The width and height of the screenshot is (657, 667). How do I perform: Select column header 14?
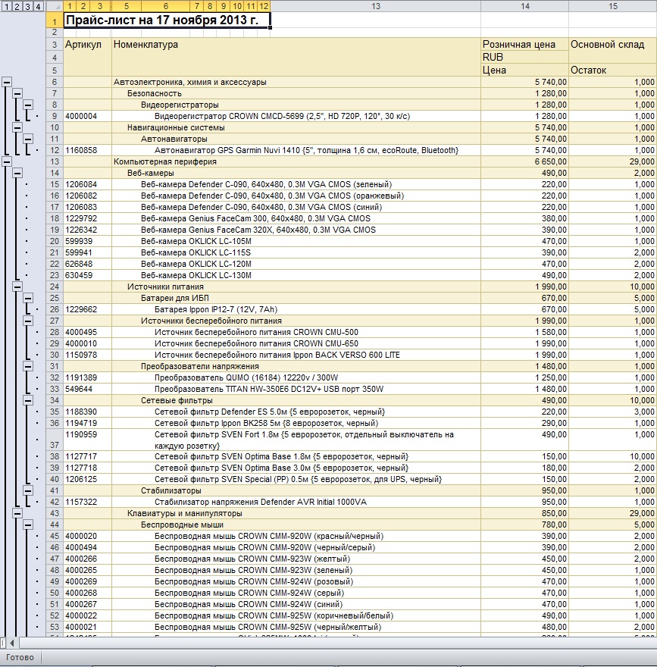point(524,6)
